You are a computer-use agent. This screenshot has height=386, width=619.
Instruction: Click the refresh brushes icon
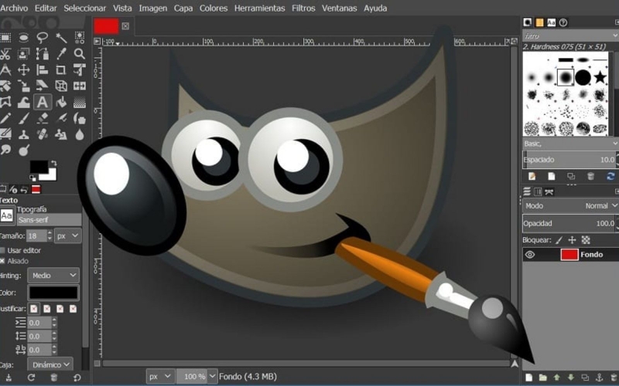coord(610,176)
